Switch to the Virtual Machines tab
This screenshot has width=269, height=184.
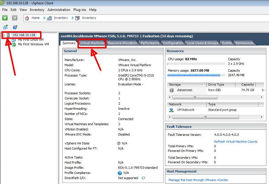pos(92,43)
